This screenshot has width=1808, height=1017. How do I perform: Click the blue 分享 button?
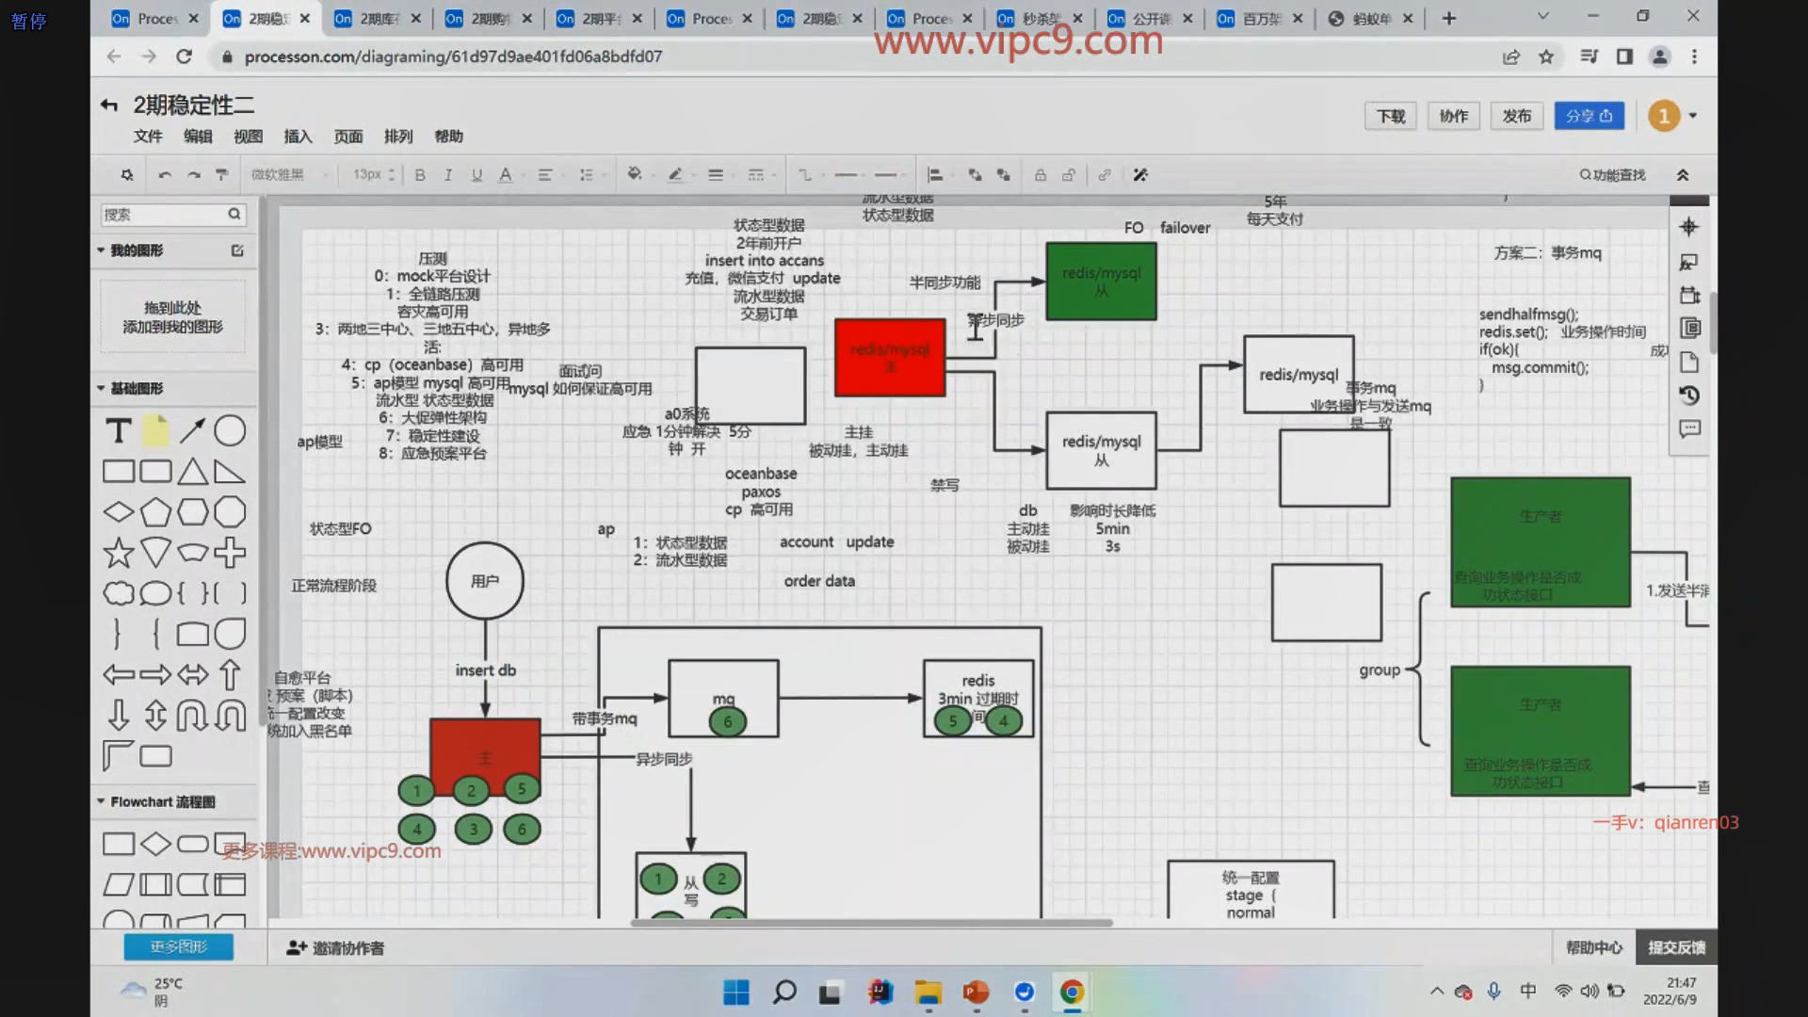(x=1588, y=116)
